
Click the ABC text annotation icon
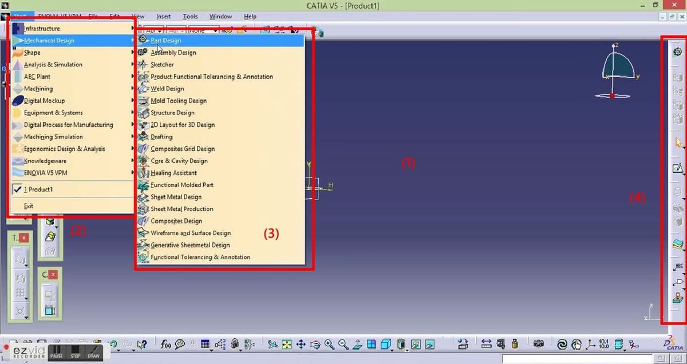click(679, 267)
